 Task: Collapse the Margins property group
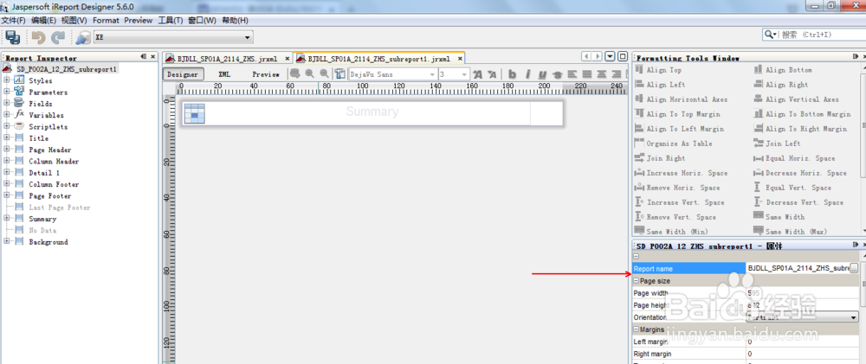click(636, 329)
